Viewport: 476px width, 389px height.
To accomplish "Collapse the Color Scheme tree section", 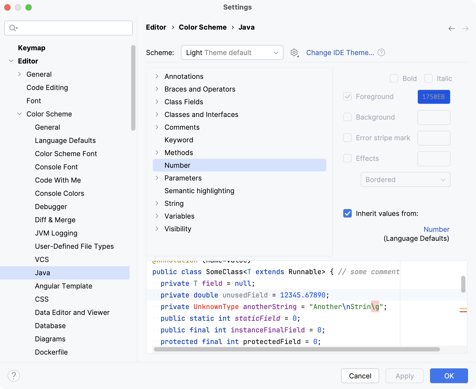I will 20,114.
